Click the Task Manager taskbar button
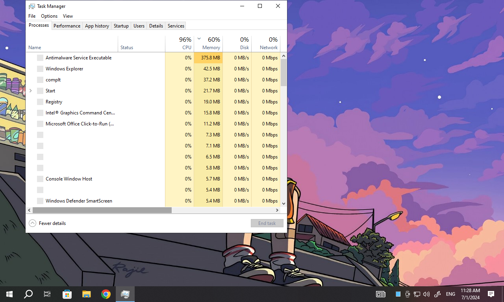 pos(125,294)
